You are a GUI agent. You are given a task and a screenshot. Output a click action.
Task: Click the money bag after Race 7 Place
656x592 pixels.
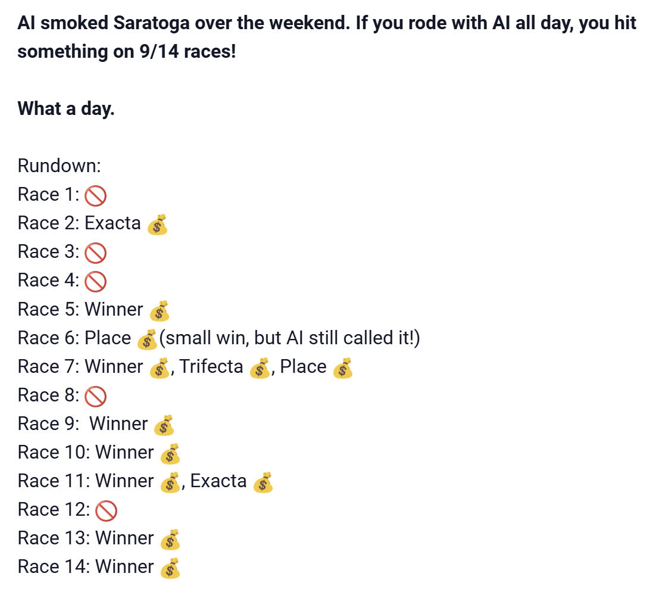343,367
